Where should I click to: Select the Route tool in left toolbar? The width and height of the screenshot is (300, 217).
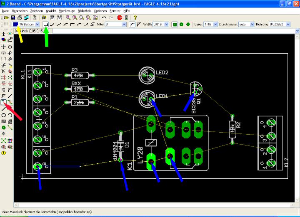tap(3, 102)
